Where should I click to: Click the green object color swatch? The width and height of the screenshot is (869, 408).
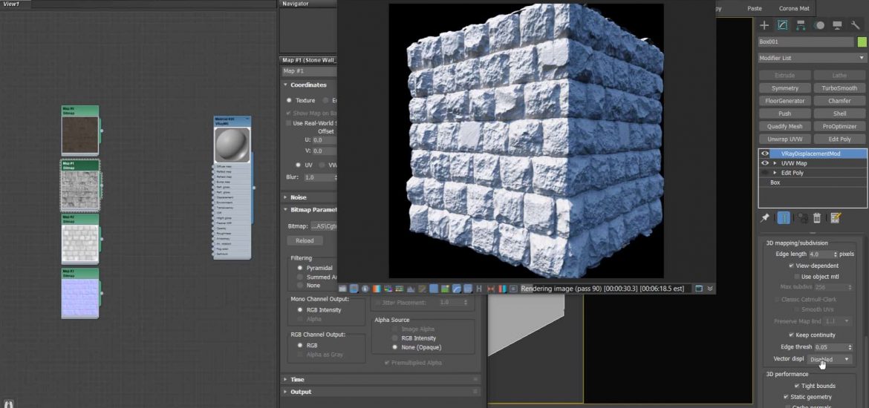click(x=862, y=42)
